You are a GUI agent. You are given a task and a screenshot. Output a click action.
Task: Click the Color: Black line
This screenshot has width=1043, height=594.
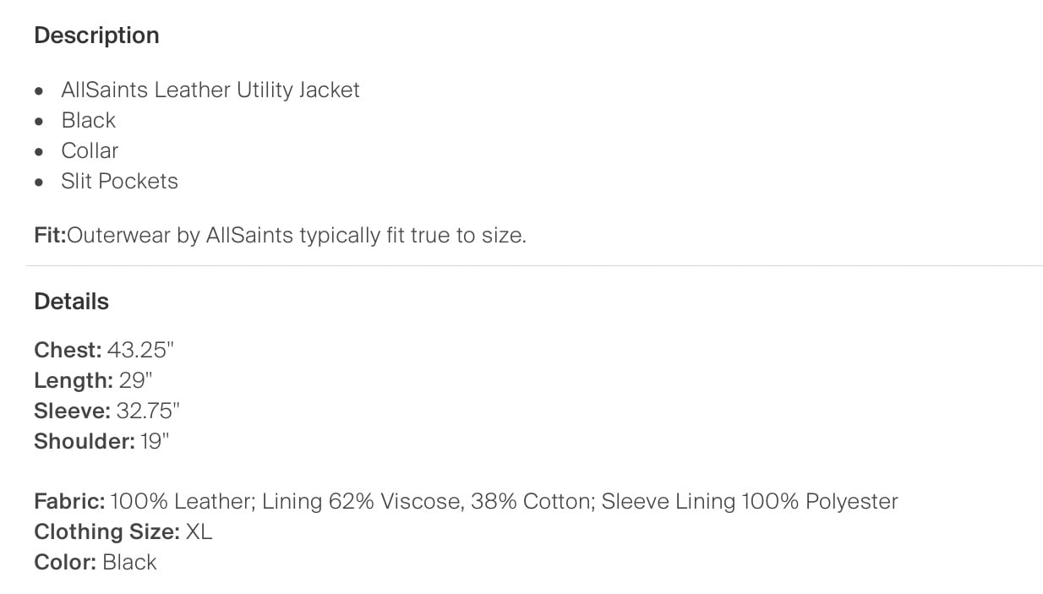96,562
